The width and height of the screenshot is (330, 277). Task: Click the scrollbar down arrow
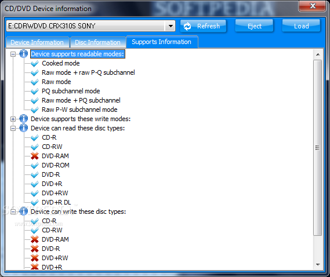pyautogui.click(x=318, y=265)
